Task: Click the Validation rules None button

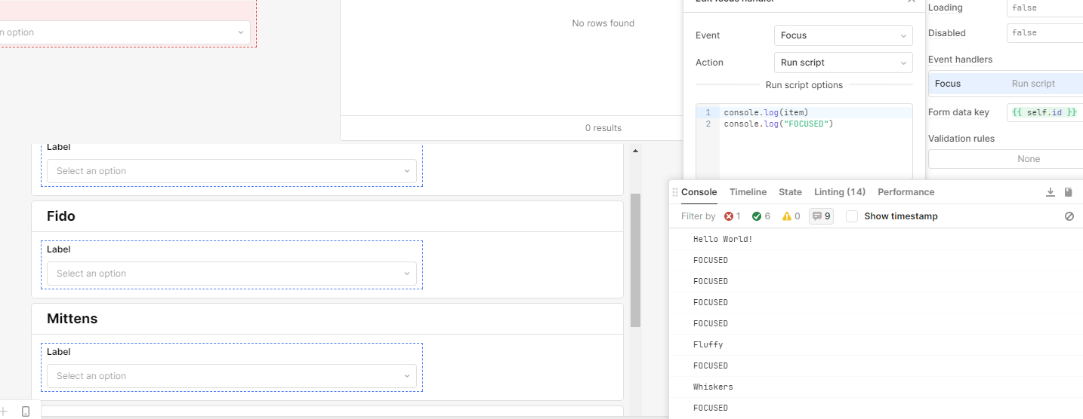Action: tap(1005, 159)
